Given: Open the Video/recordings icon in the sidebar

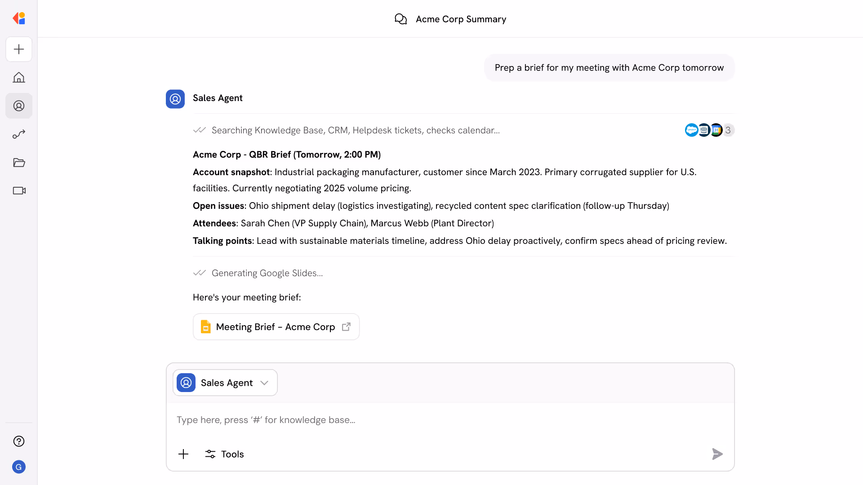Looking at the screenshot, I should [19, 190].
